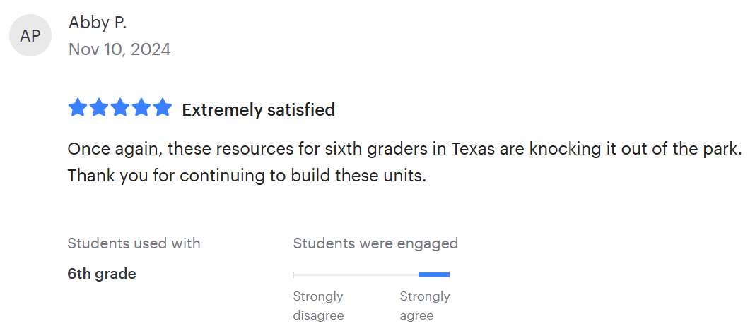The width and height of the screenshot is (755, 331).
Task: Click the second blue rating star
Action: 98,108
